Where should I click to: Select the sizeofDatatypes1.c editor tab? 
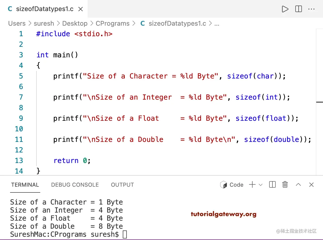44,9
